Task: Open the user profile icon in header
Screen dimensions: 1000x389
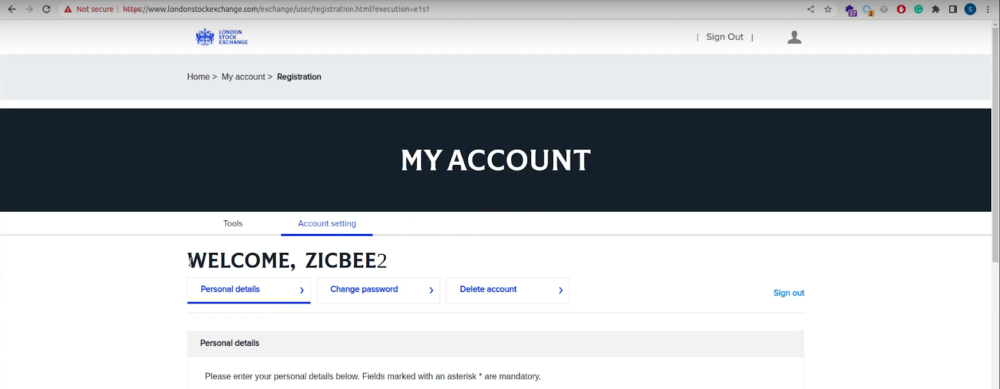Action: point(794,37)
